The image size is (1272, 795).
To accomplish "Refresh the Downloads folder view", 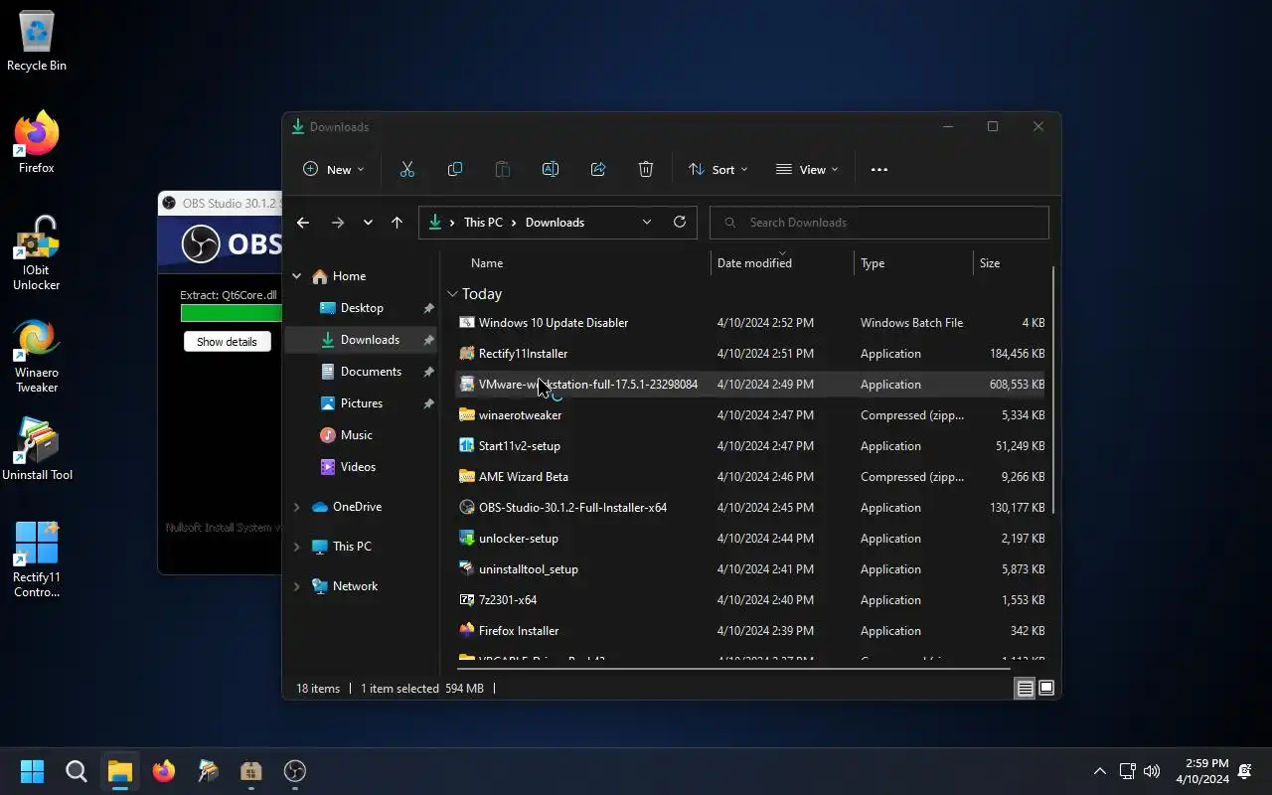I will pos(680,223).
